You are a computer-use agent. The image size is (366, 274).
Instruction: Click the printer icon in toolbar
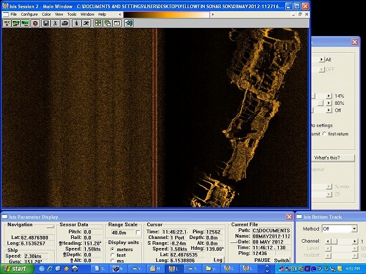point(65,24)
